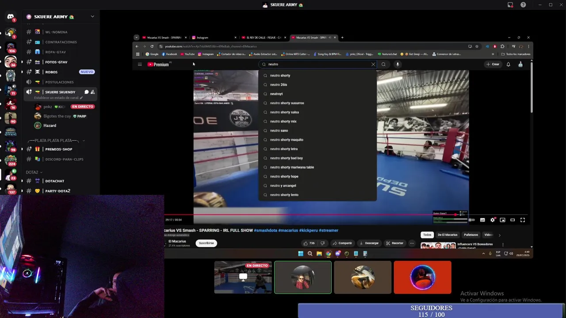Open Windows taskbar search icon
566x318 pixels.
point(310,254)
